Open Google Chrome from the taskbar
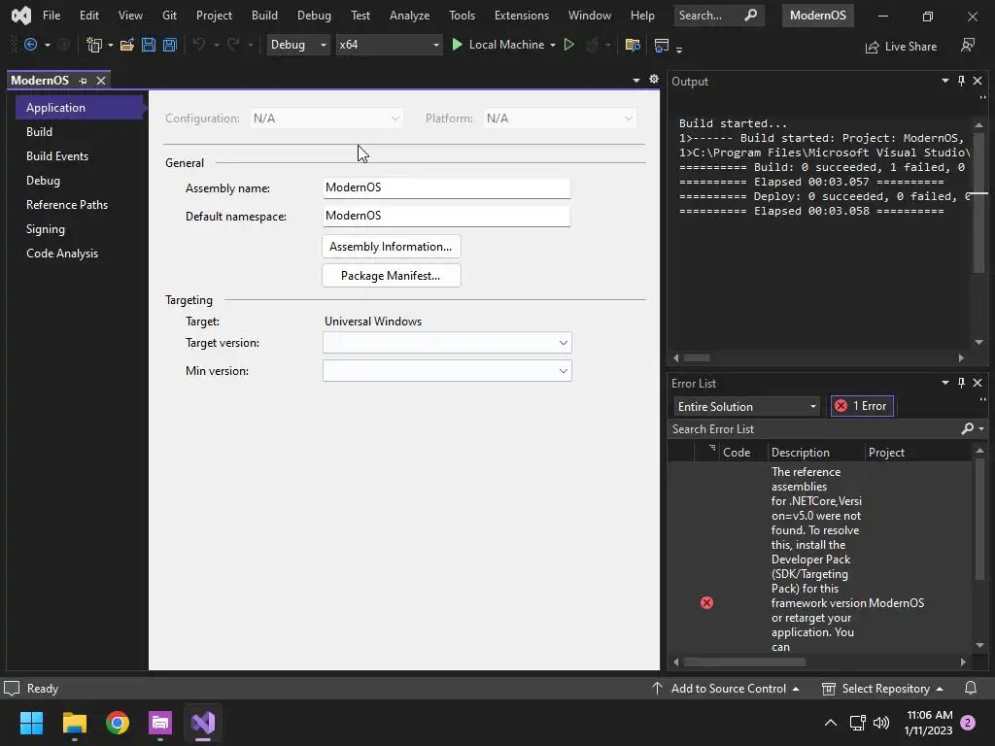The width and height of the screenshot is (995, 746). pos(118,723)
